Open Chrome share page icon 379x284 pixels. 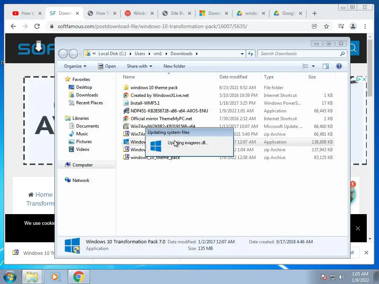pyautogui.click(x=315, y=26)
